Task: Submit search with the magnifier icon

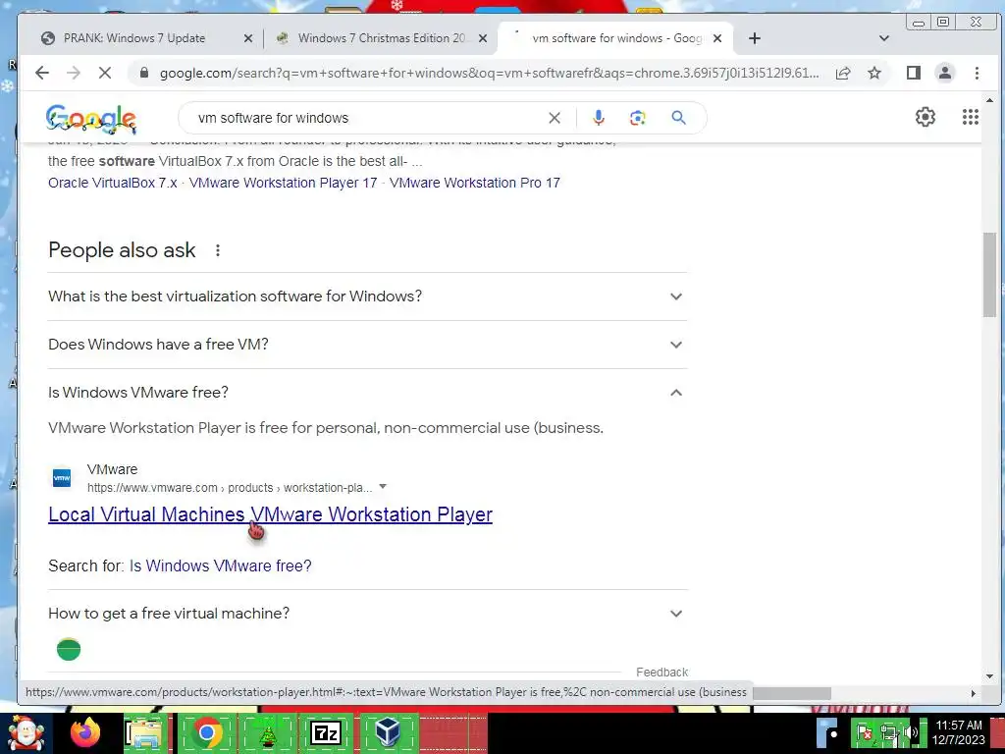Action: point(679,118)
